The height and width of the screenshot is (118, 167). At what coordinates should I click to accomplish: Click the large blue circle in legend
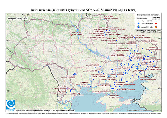click(x=139, y=23)
